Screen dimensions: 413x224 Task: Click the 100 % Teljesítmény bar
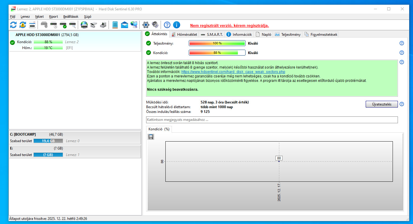click(x=217, y=43)
